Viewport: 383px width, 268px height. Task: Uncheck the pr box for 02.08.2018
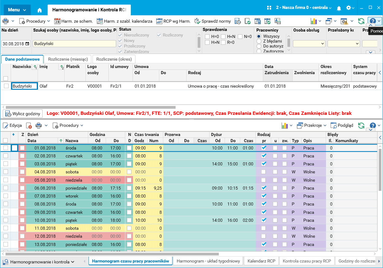point(264,156)
